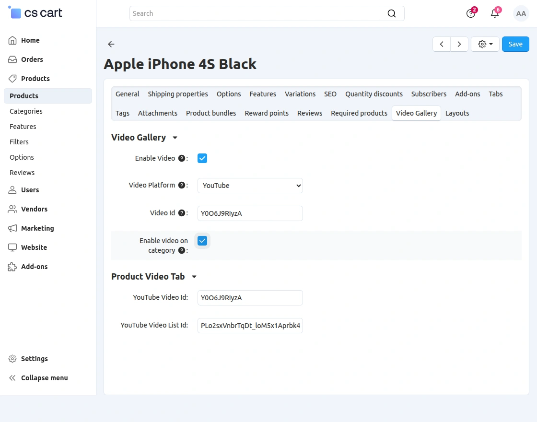
Task: Toggle Enable video on category checkbox
Action: pyautogui.click(x=202, y=241)
